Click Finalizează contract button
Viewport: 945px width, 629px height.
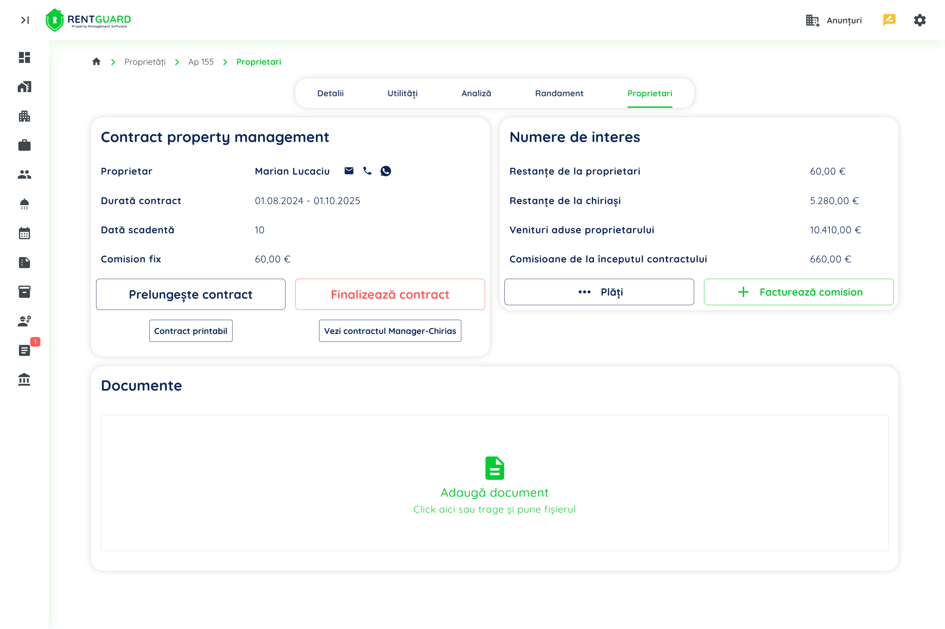[x=389, y=294]
